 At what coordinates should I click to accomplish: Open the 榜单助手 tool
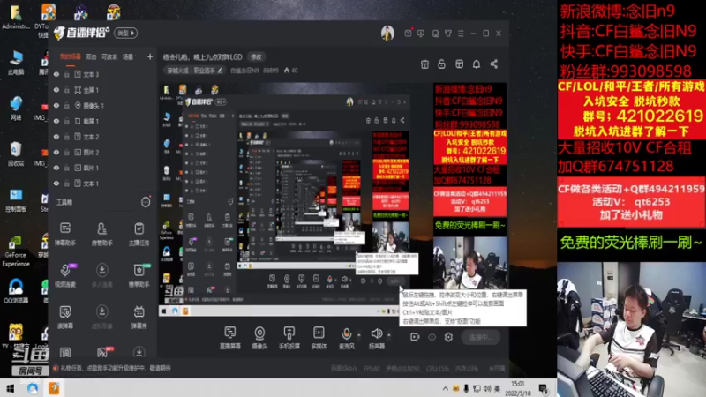click(x=139, y=275)
